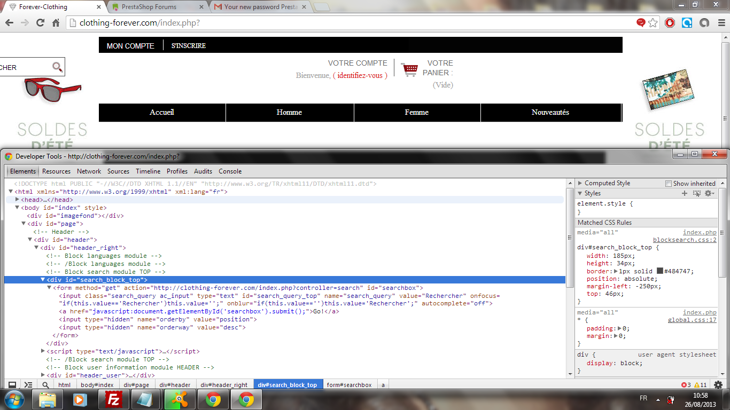The height and width of the screenshot is (410, 730).
Task: Collapse the Styles section
Action: click(580, 193)
